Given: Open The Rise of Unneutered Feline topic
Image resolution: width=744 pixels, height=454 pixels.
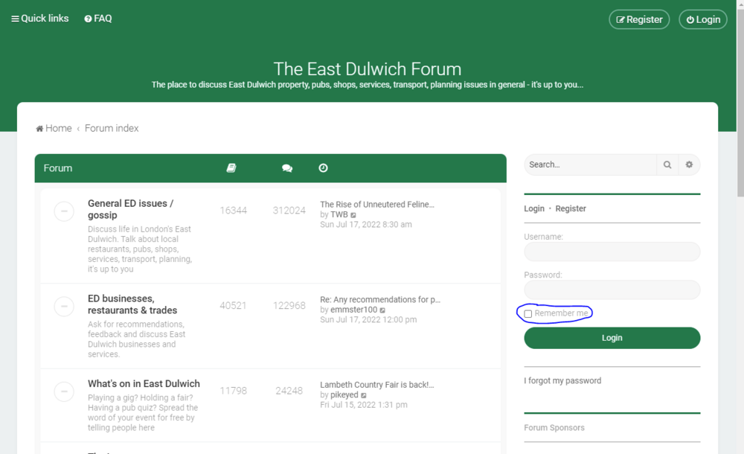Looking at the screenshot, I should point(376,205).
